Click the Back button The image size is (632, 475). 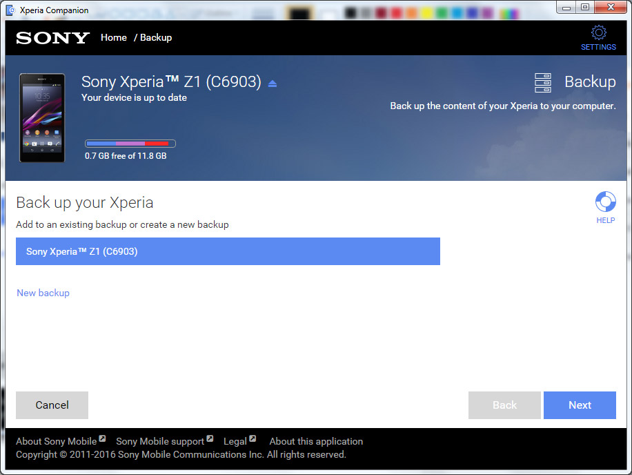pyautogui.click(x=504, y=405)
